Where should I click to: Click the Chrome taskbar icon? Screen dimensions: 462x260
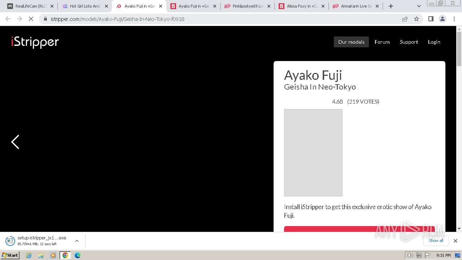[x=65, y=255]
